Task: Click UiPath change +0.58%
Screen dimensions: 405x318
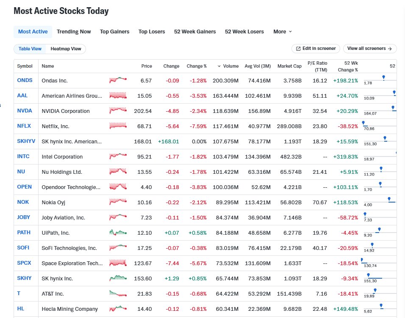Action: [x=197, y=233]
